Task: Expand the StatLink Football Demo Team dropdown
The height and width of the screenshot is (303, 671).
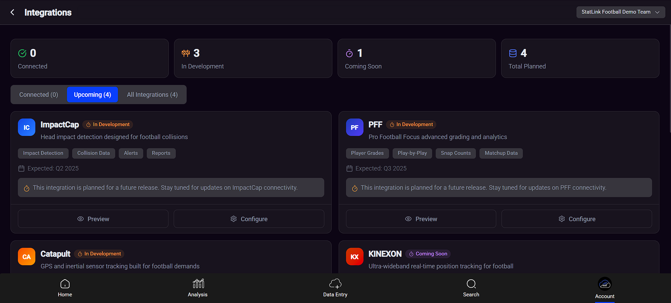Action: click(621, 12)
